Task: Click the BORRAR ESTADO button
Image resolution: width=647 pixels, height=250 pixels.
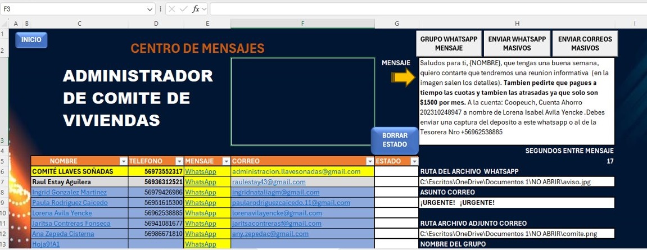Action: point(395,140)
